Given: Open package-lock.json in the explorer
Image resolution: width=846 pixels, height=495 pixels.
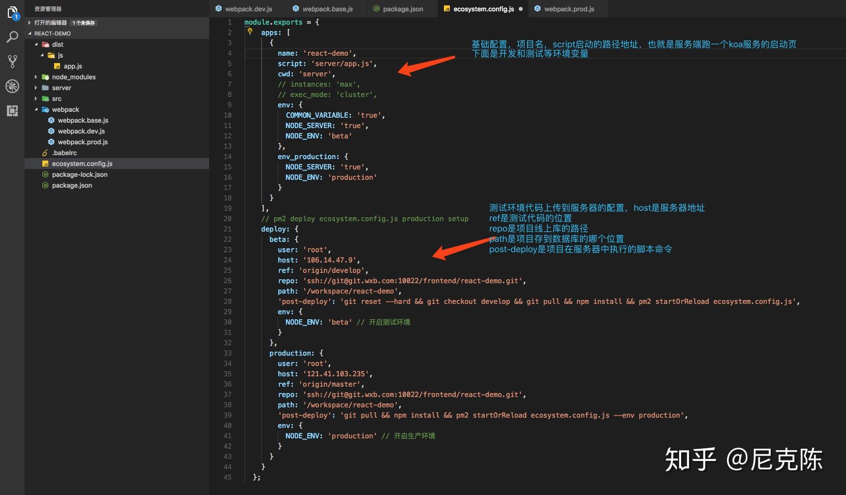Looking at the screenshot, I should pyautogui.click(x=80, y=174).
